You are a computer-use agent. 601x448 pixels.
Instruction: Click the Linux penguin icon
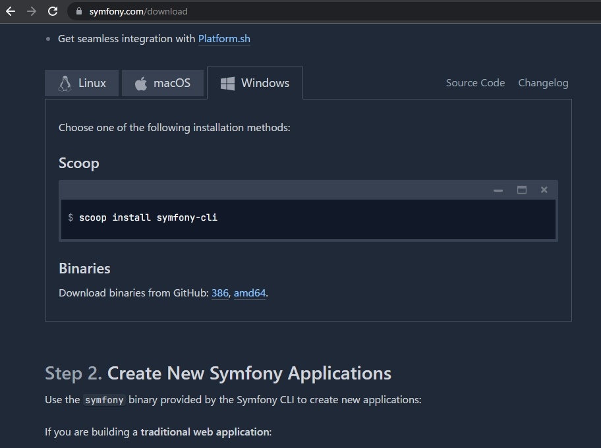pos(65,83)
